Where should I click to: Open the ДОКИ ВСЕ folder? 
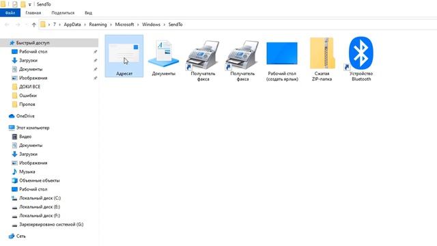pyautogui.click(x=29, y=87)
